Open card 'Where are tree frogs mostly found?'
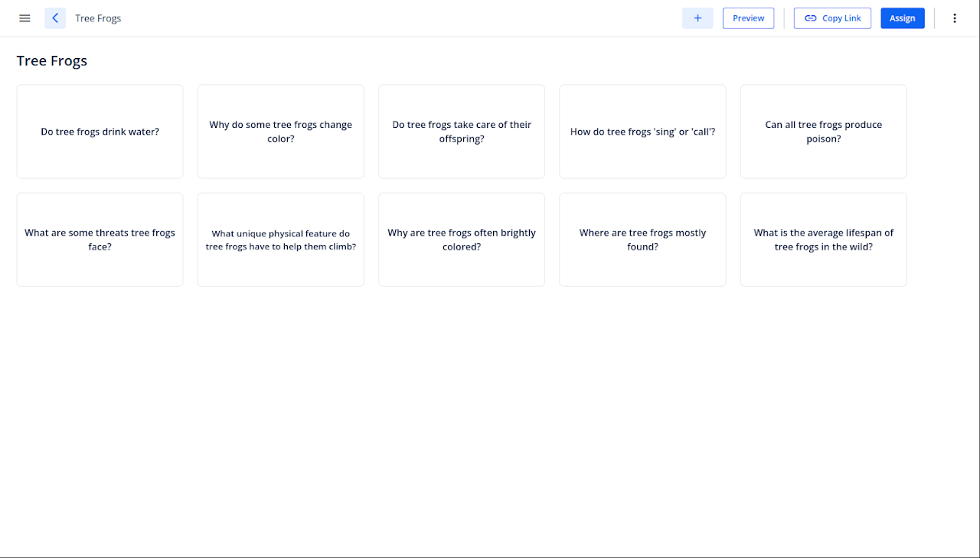 pos(643,240)
